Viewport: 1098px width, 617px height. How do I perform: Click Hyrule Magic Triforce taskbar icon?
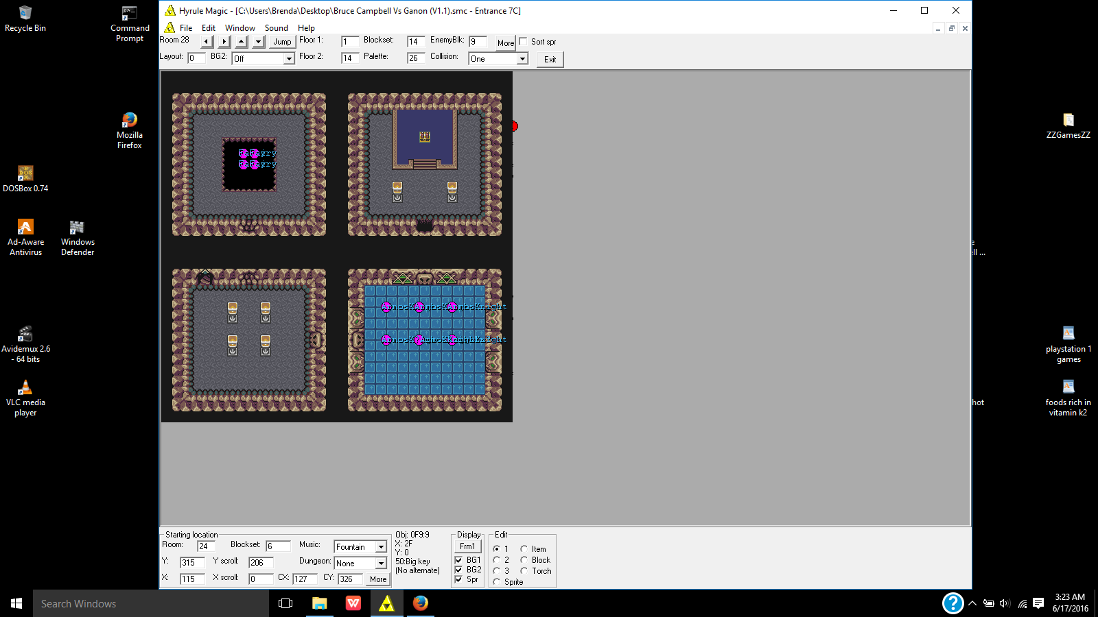click(x=387, y=603)
